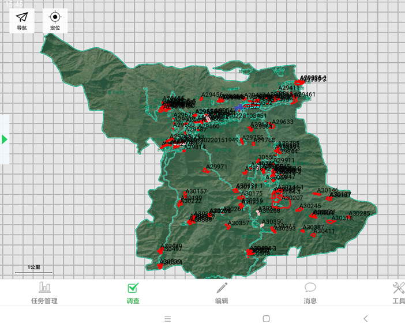Select map parcel labeled A30146

317,193
